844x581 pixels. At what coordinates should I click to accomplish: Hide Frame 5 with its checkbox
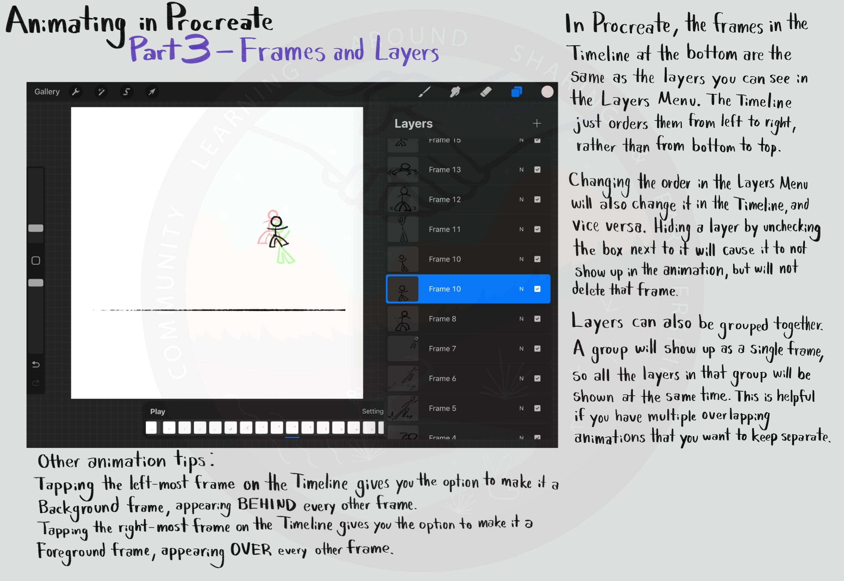pyautogui.click(x=537, y=409)
